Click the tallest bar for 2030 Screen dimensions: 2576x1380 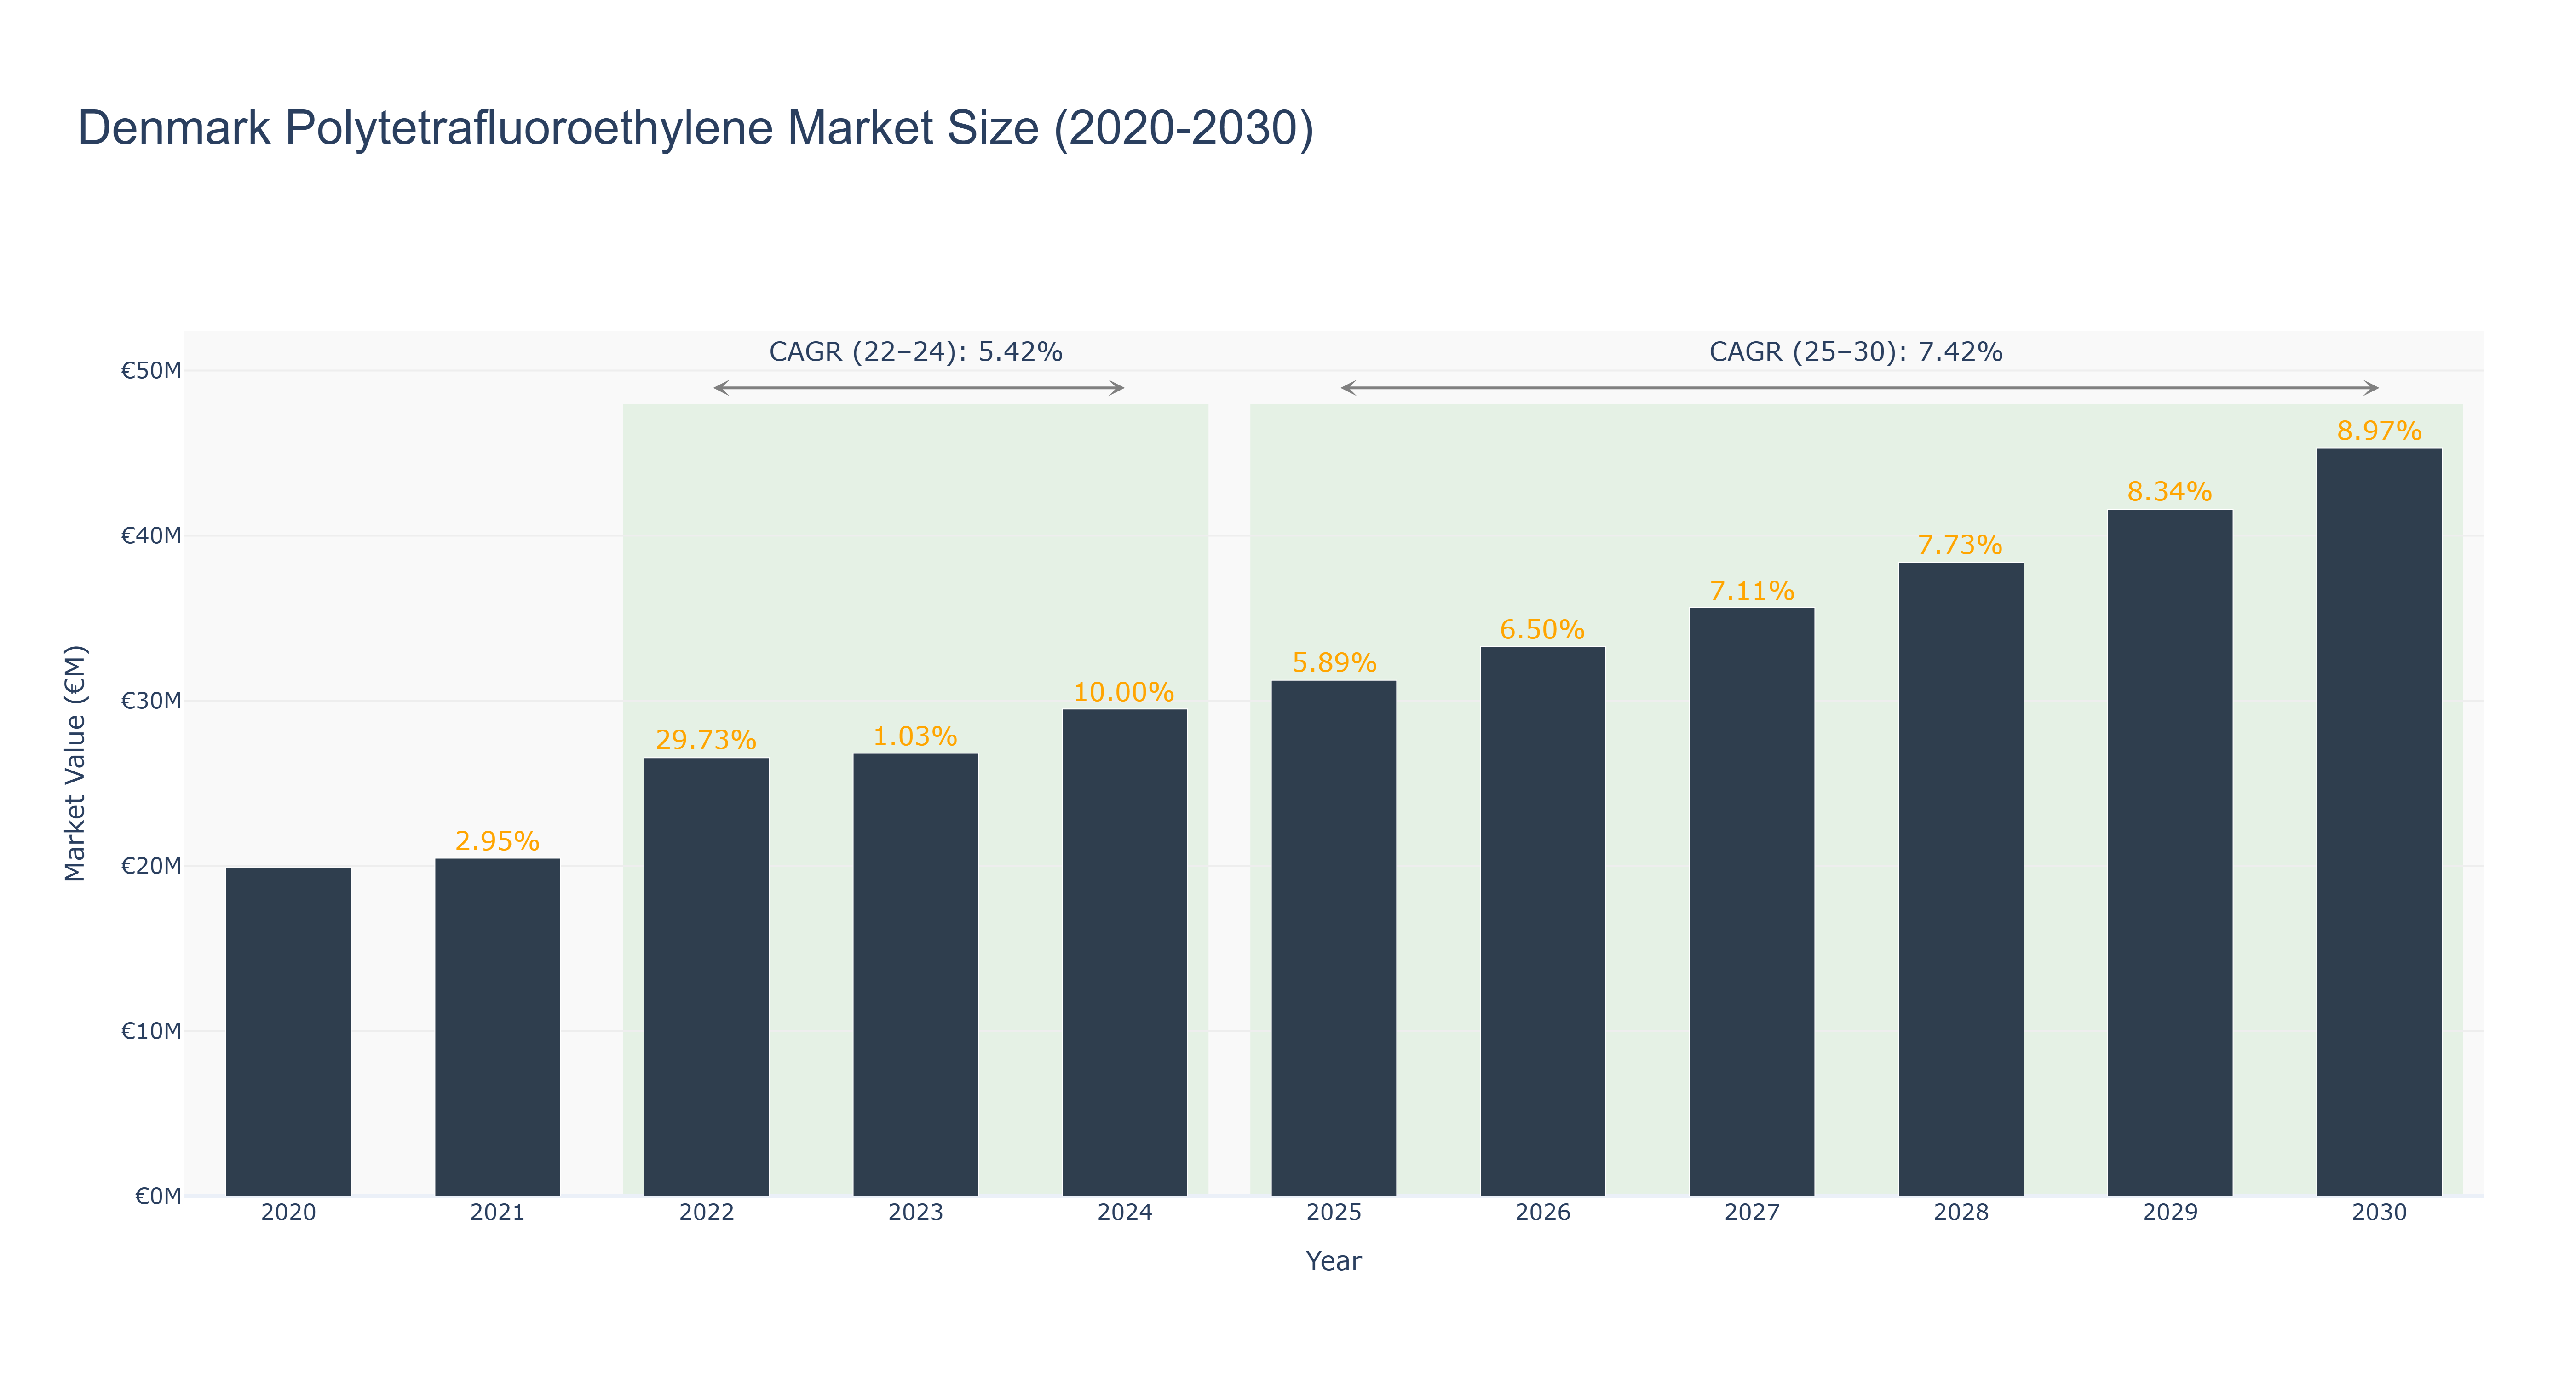[x=2378, y=822]
